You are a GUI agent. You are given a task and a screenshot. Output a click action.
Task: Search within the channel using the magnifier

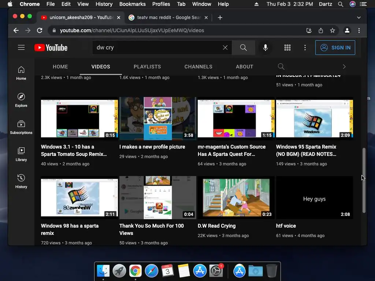281,67
